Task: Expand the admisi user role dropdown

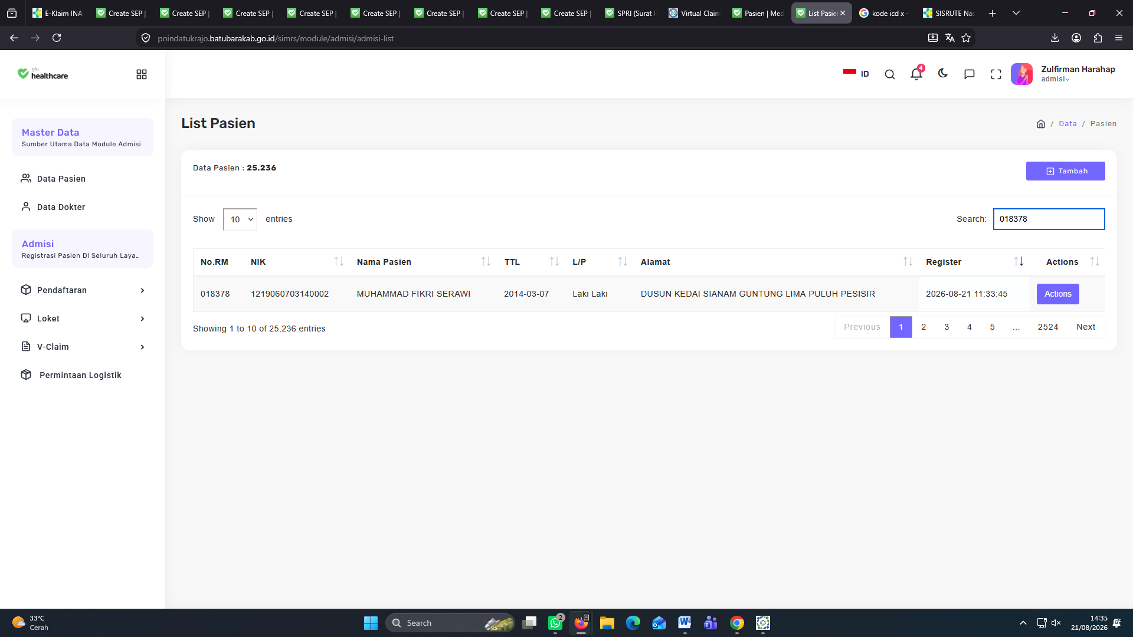Action: [1055, 79]
